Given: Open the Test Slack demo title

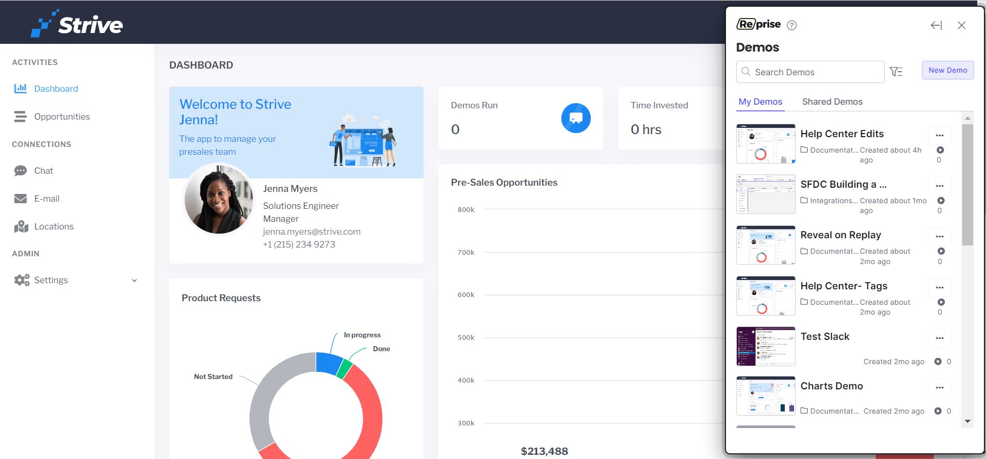Looking at the screenshot, I should pos(825,336).
